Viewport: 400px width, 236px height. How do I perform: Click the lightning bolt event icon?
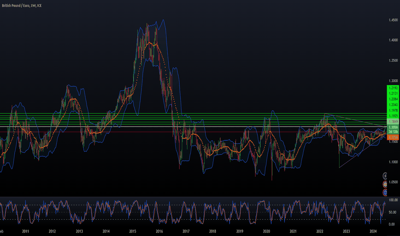(385, 175)
